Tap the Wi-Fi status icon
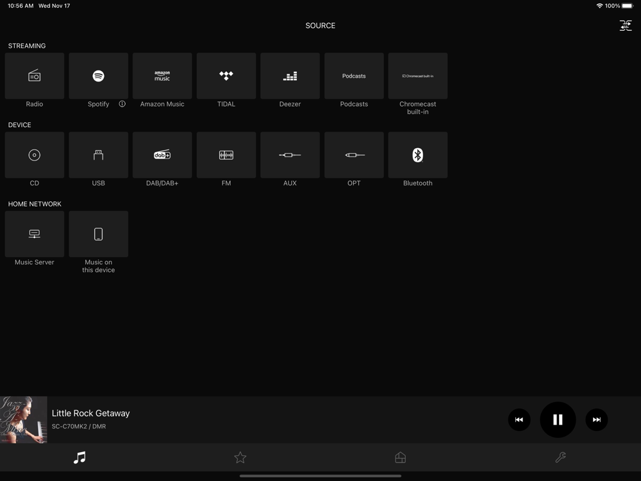 tap(599, 6)
